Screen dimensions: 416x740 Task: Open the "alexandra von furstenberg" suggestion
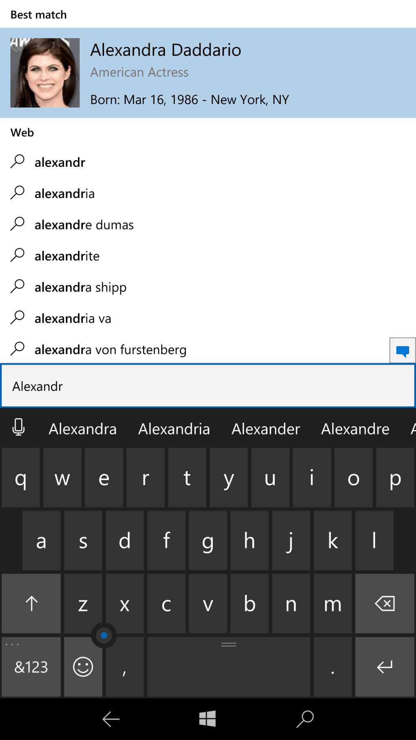click(110, 350)
